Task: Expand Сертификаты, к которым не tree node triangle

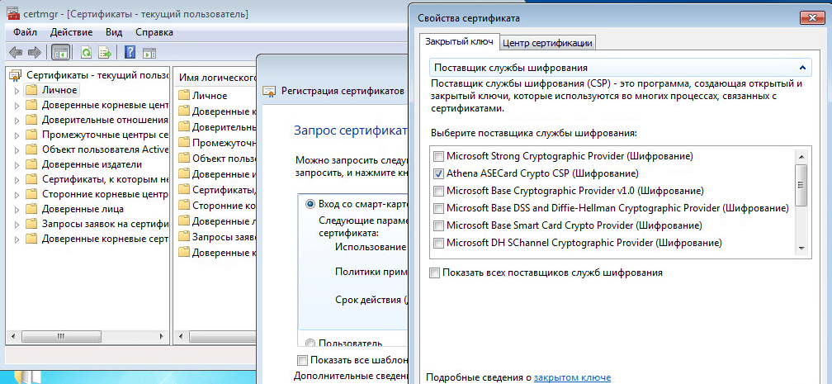Action: click(17, 179)
